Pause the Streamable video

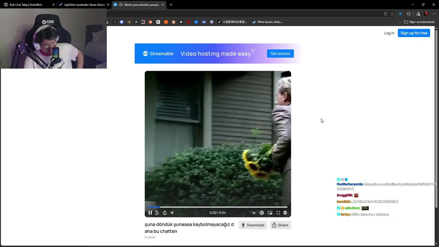150,213
